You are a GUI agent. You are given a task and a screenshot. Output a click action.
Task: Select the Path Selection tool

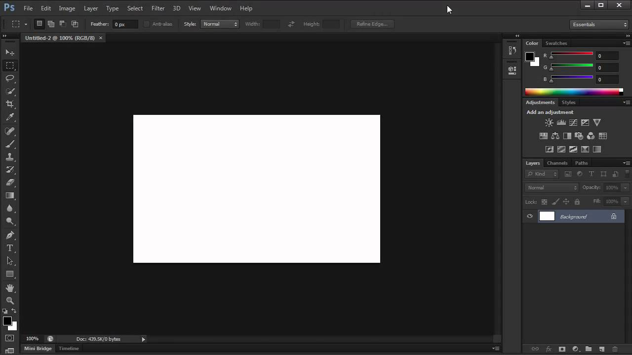point(10,261)
